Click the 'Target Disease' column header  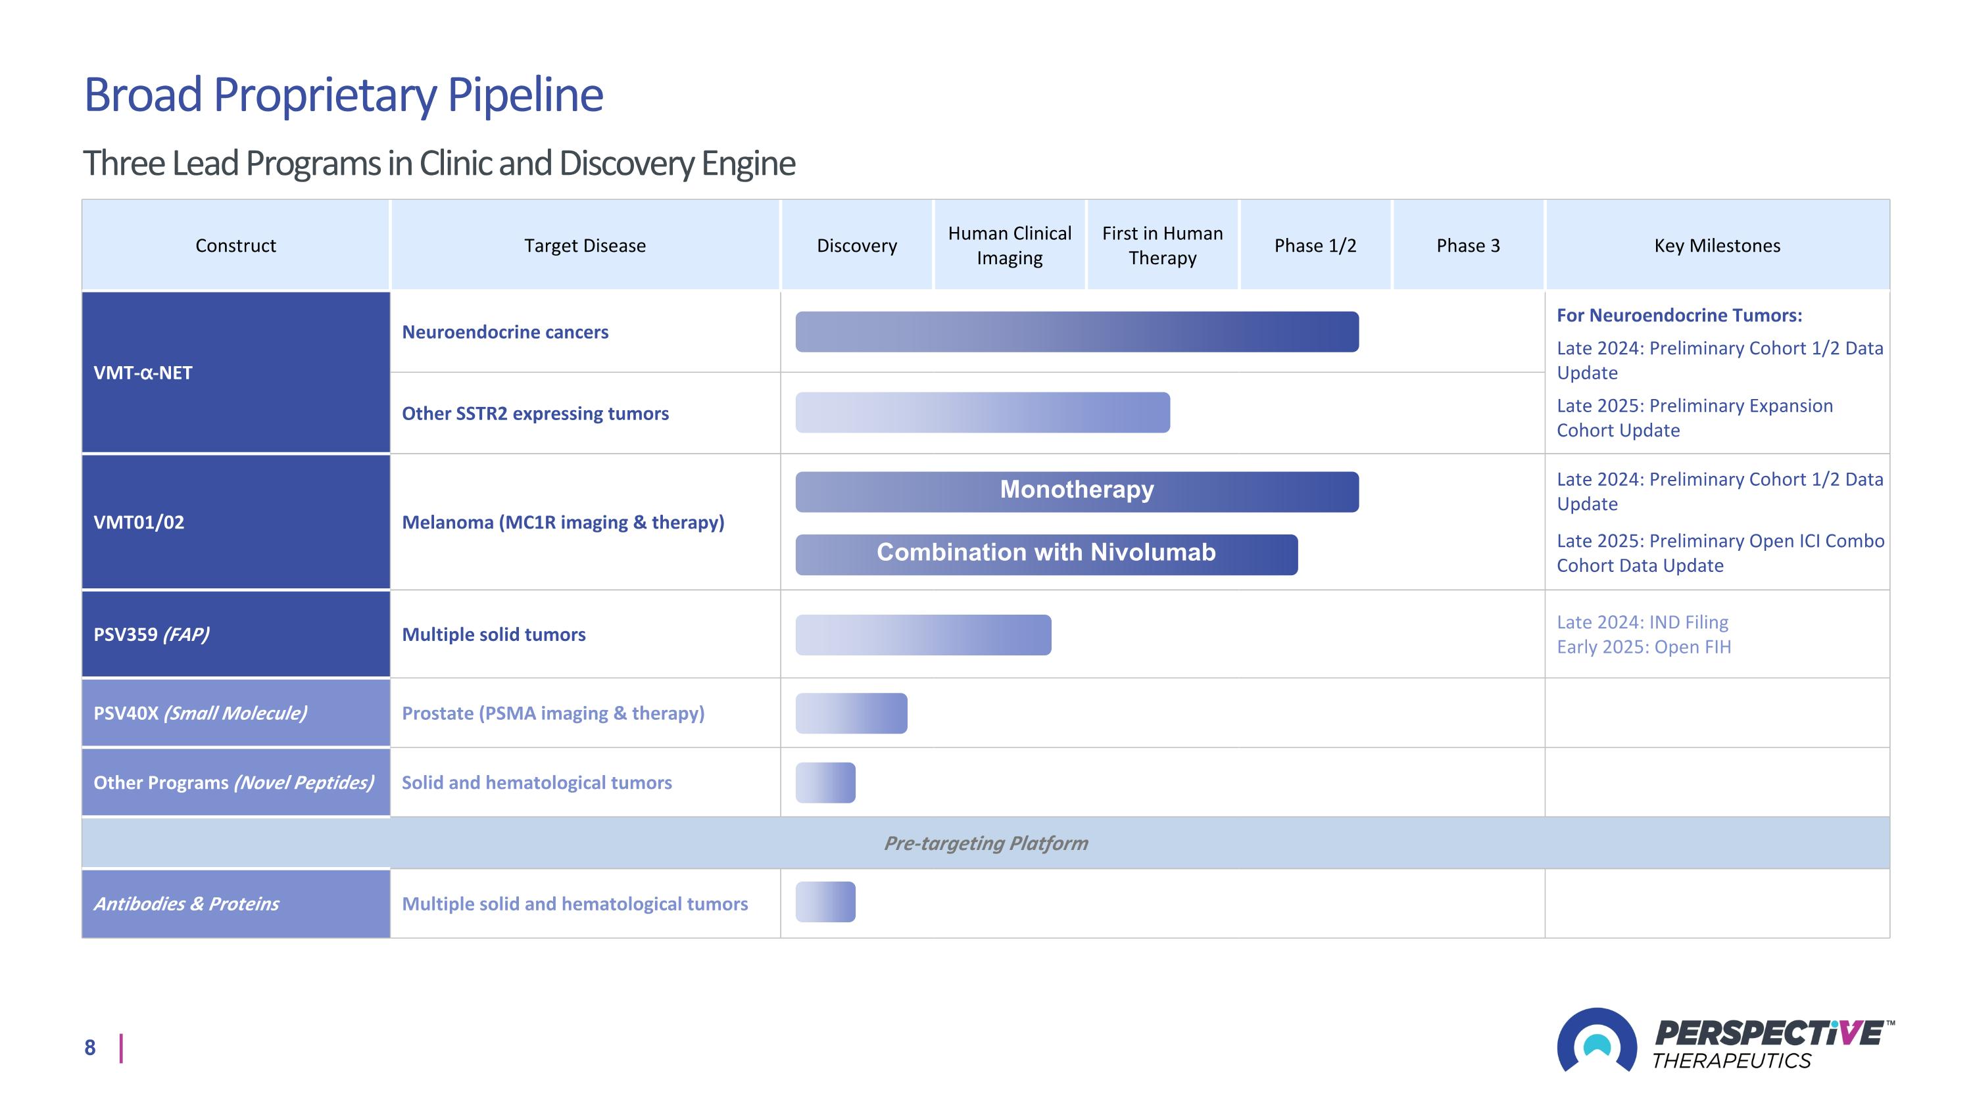[x=585, y=245]
